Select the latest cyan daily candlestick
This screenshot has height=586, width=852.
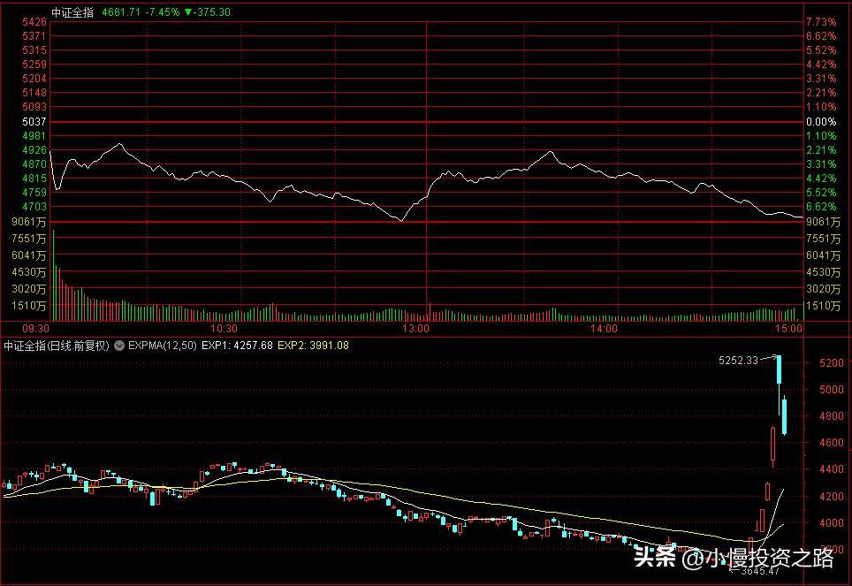pos(785,415)
